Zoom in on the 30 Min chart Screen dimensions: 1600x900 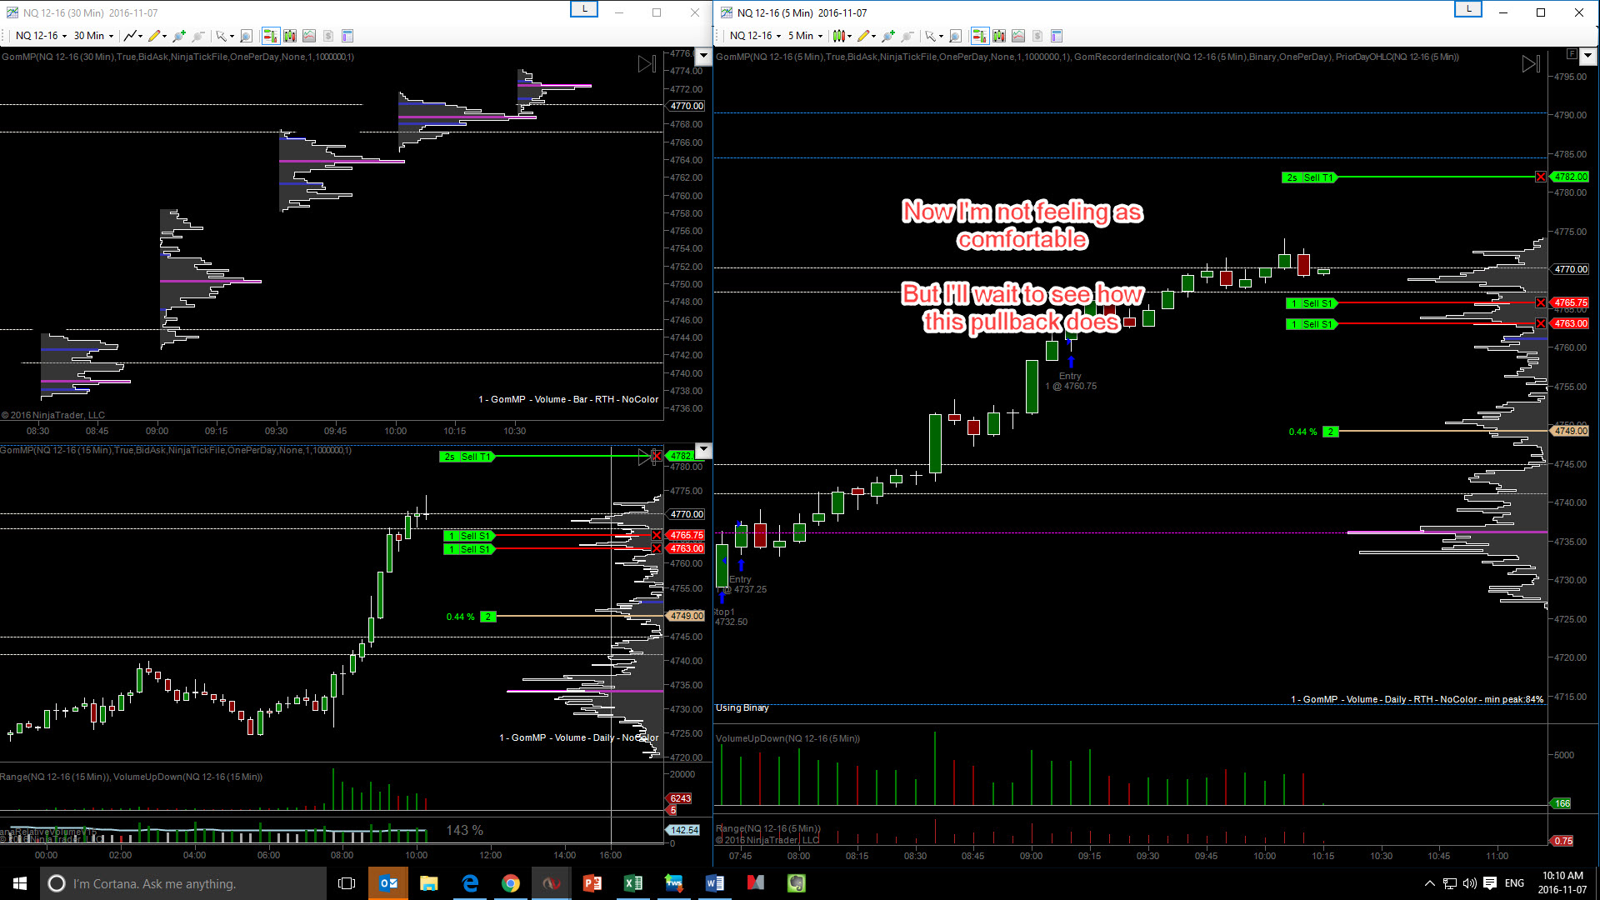179,36
